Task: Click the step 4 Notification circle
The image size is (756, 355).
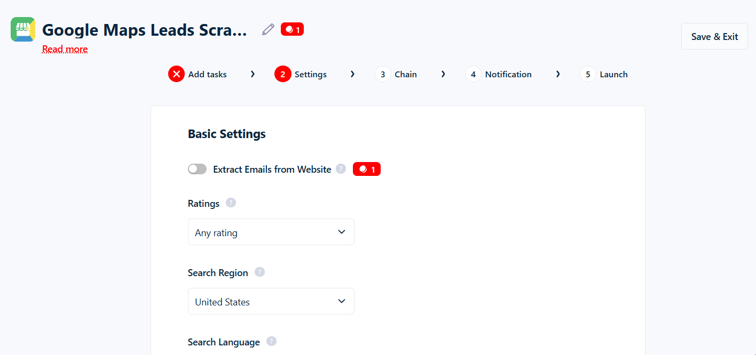Action: [473, 74]
